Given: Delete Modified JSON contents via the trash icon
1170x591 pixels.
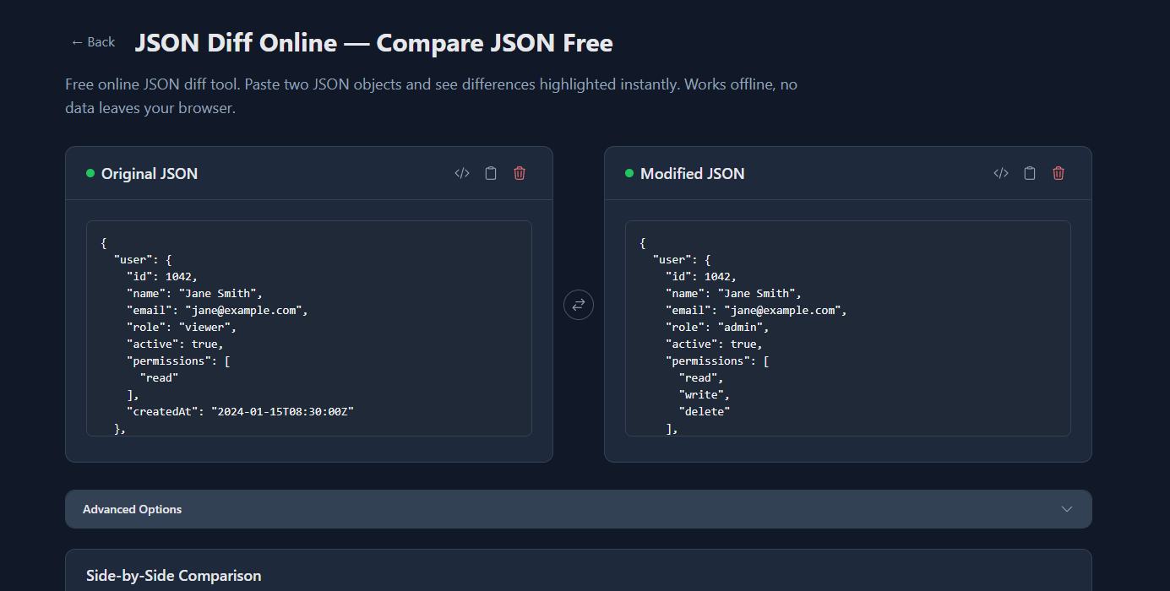Looking at the screenshot, I should pyautogui.click(x=1058, y=172).
